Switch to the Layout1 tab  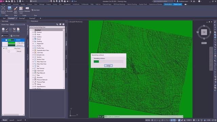pyautogui.click(x=12, y=120)
